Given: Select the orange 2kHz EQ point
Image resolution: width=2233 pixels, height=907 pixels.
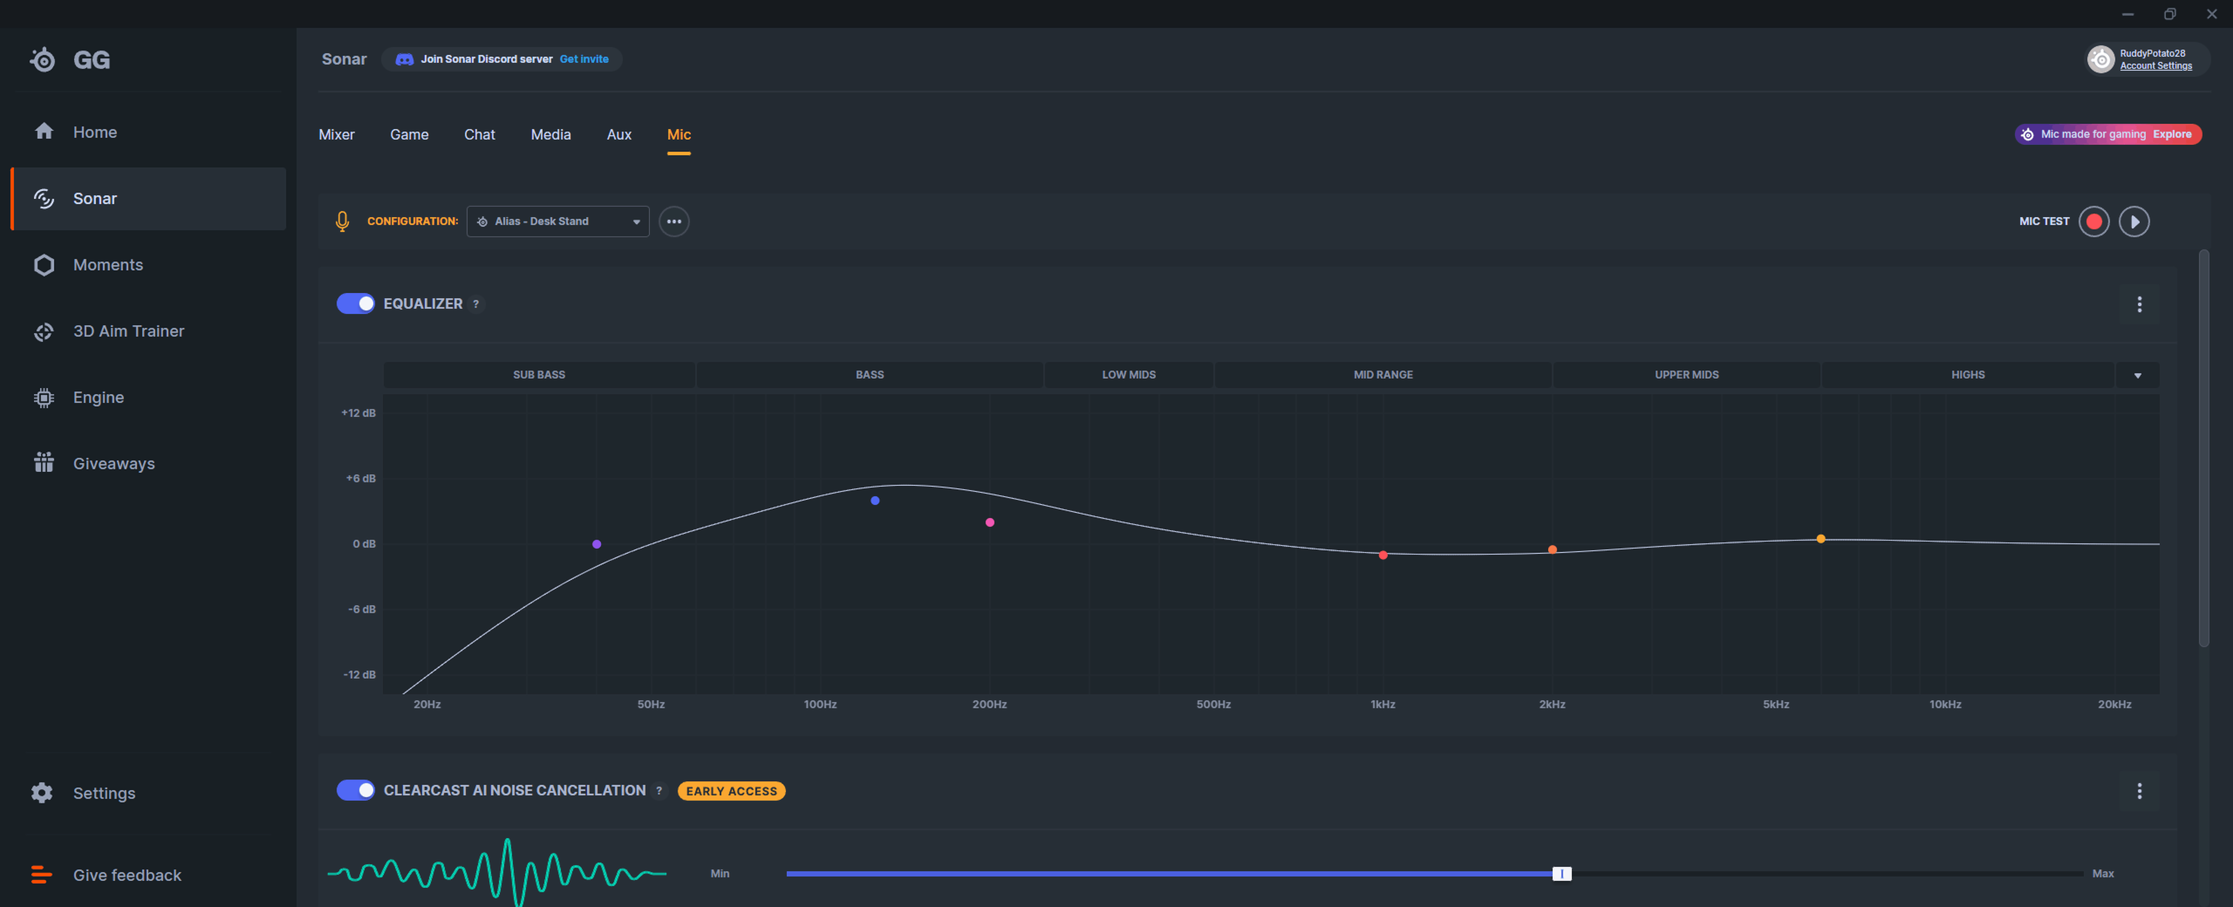Looking at the screenshot, I should point(1553,550).
